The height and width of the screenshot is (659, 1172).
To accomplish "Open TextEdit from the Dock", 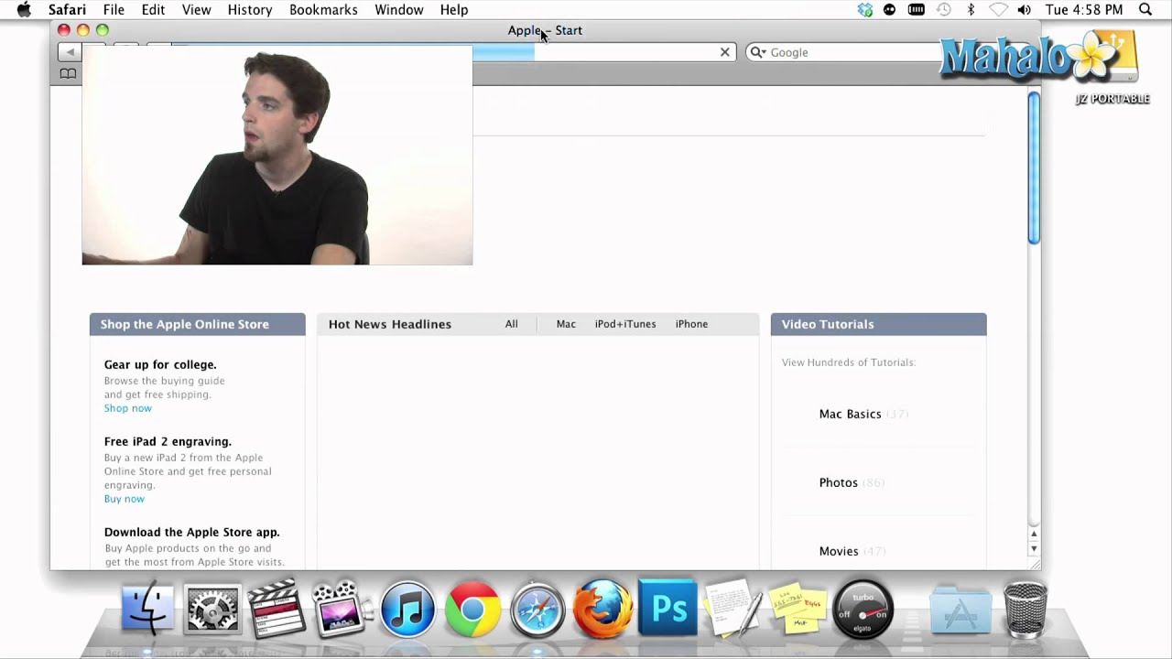I will tap(732, 608).
